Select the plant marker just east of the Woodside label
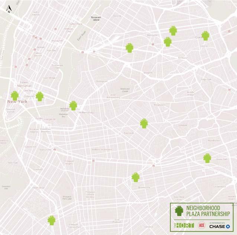237x235 pixels. [x=168, y=42]
